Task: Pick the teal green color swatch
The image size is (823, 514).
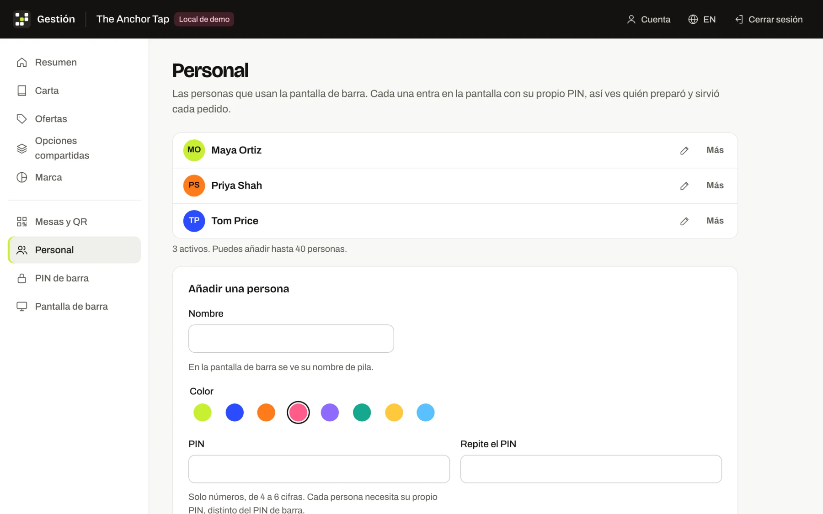Action: click(362, 413)
